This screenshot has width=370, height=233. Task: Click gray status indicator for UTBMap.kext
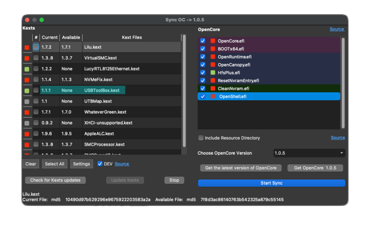coord(27,102)
